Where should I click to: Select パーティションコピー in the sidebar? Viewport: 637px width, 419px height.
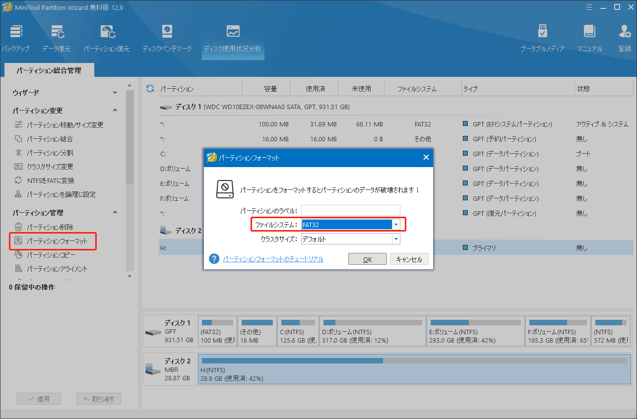45,255
